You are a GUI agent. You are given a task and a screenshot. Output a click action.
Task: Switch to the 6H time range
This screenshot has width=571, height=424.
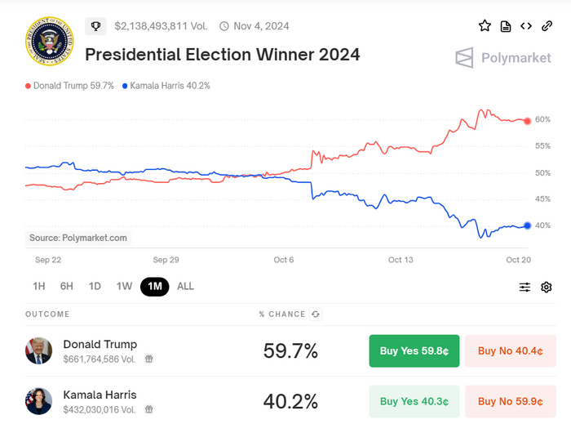pyautogui.click(x=66, y=286)
